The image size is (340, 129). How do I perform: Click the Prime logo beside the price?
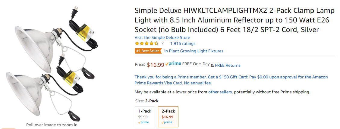click(173, 64)
